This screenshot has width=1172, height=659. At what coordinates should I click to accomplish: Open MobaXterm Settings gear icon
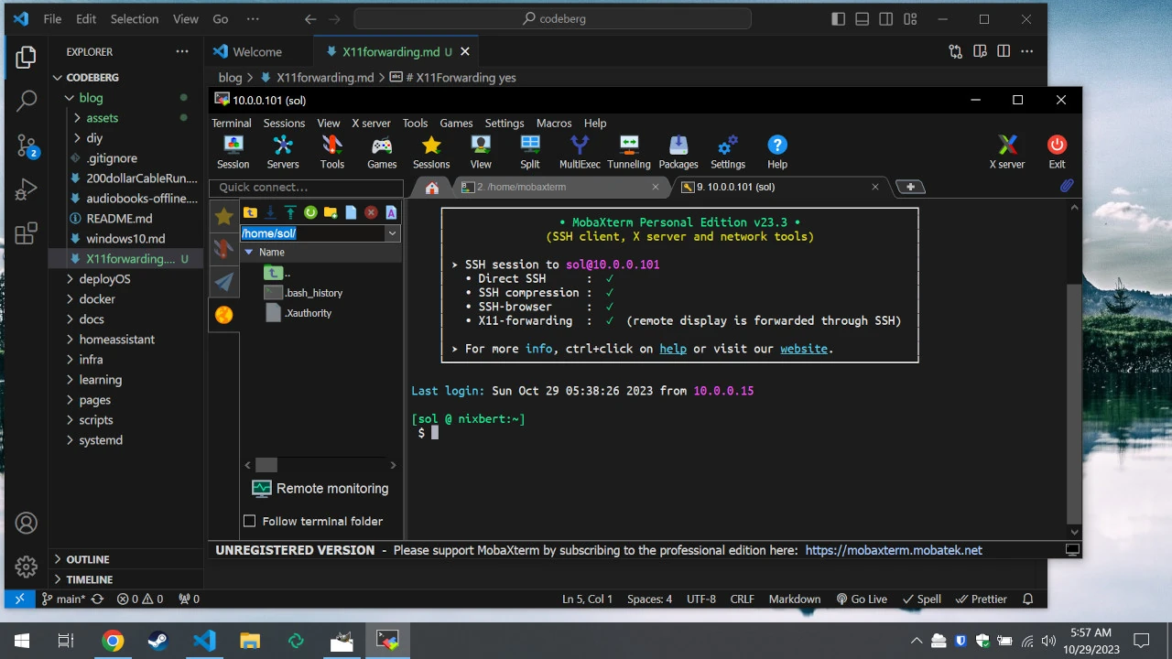728,152
